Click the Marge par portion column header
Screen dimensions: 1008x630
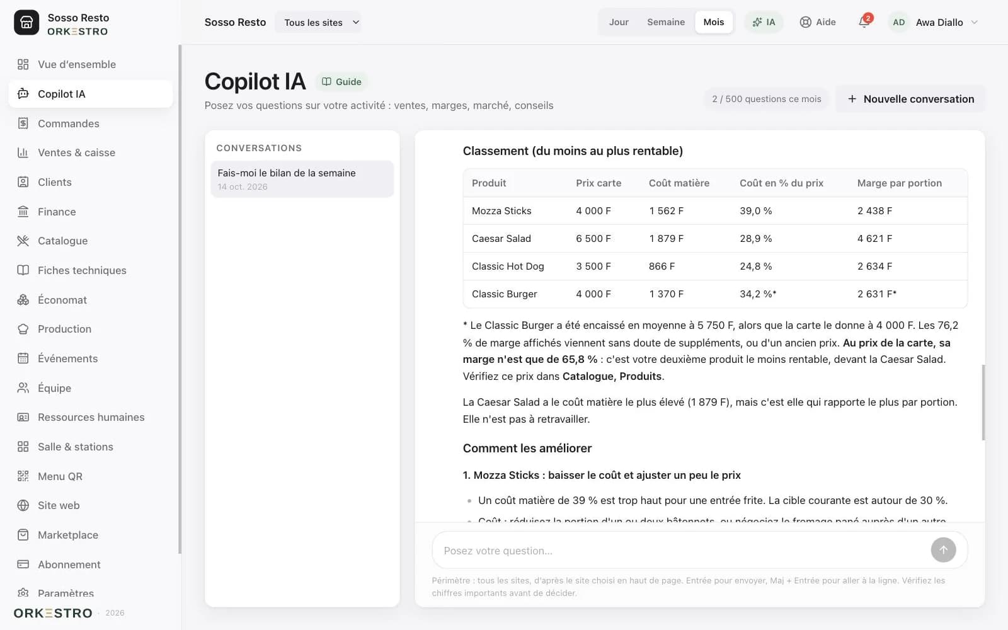click(x=899, y=183)
